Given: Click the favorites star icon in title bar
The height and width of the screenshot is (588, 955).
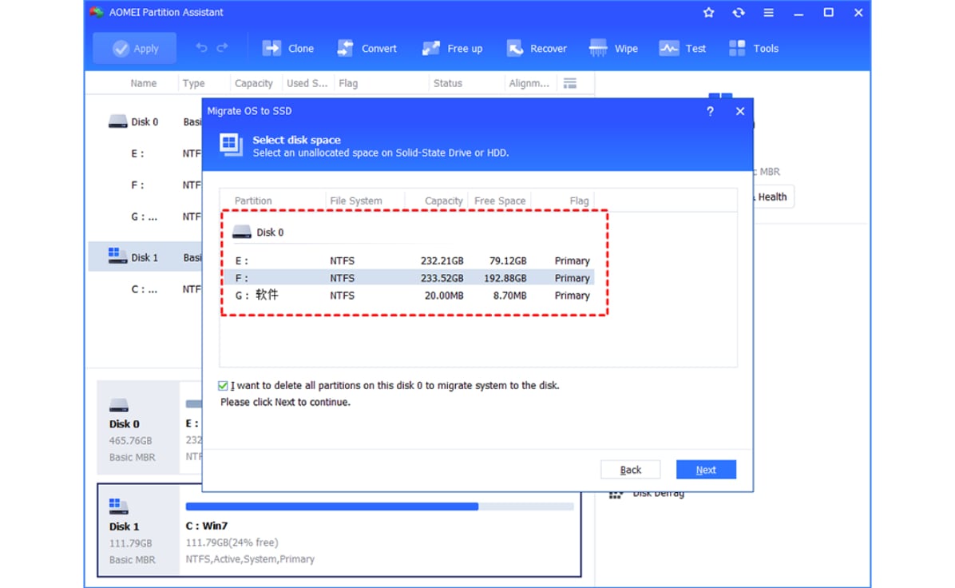Looking at the screenshot, I should [708, 12].
